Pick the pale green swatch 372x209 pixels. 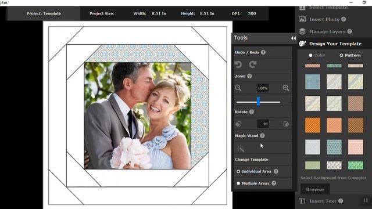pos(313,165)
